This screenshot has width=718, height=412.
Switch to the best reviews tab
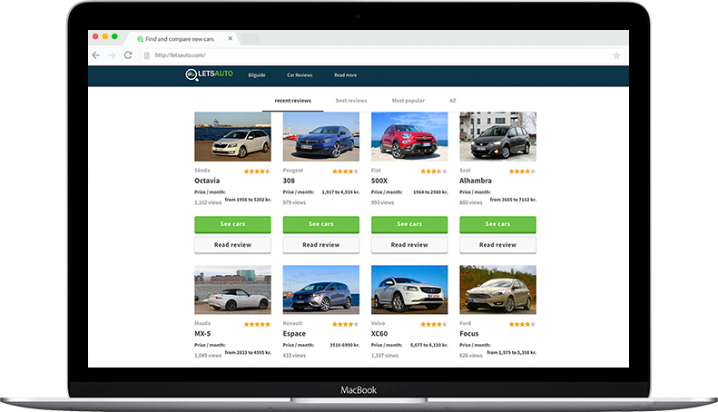(x=351, y=101)
